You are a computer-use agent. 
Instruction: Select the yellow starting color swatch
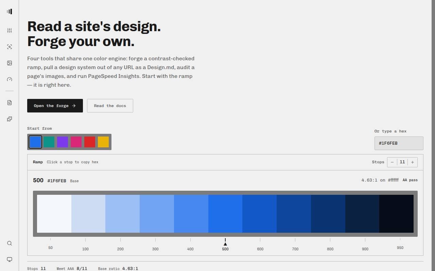click(x=103, y=142)
